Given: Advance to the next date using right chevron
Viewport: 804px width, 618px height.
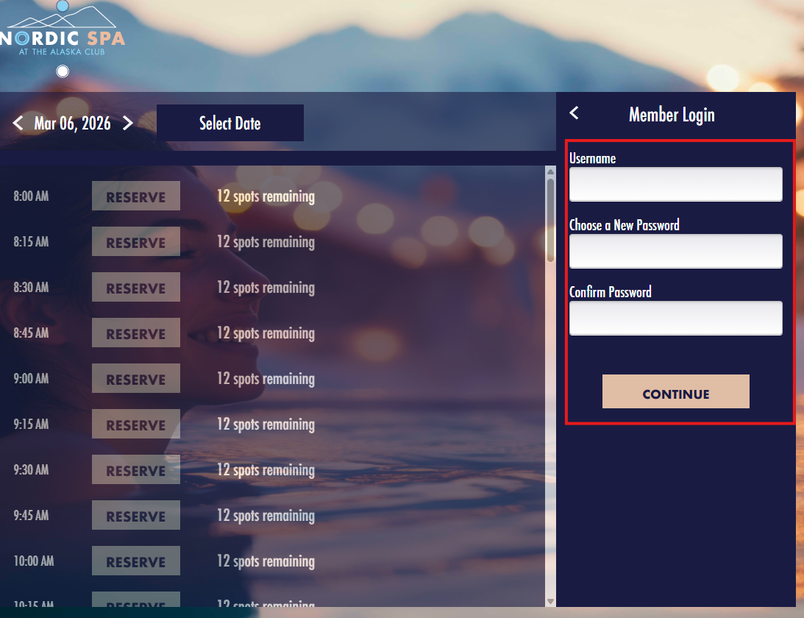Looking at the screenshot, I should point(128,123).
